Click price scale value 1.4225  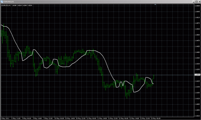pyautogui.click(x=197, y=81)
